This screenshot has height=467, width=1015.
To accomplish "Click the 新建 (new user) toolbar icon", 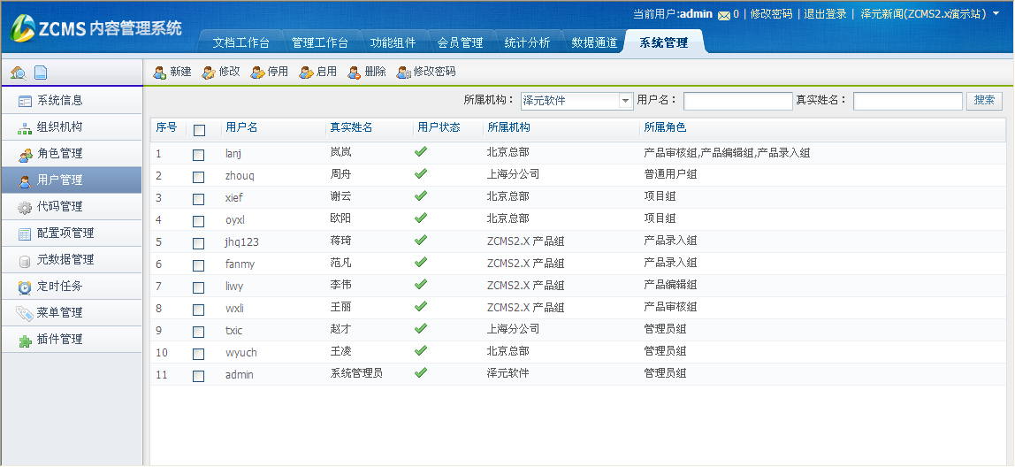I will [160, 72].
